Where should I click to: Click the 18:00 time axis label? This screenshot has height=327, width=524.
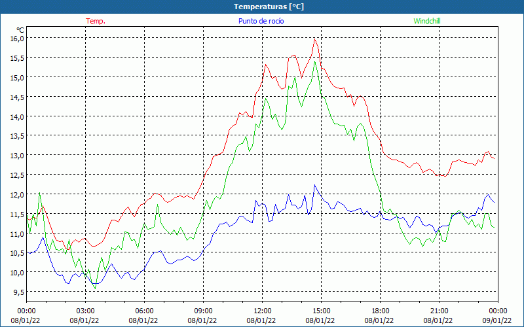380,311
